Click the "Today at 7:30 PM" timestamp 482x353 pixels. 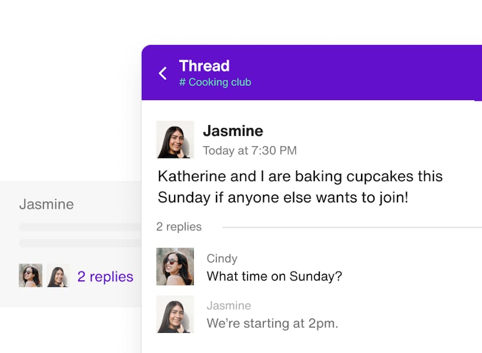250,151
